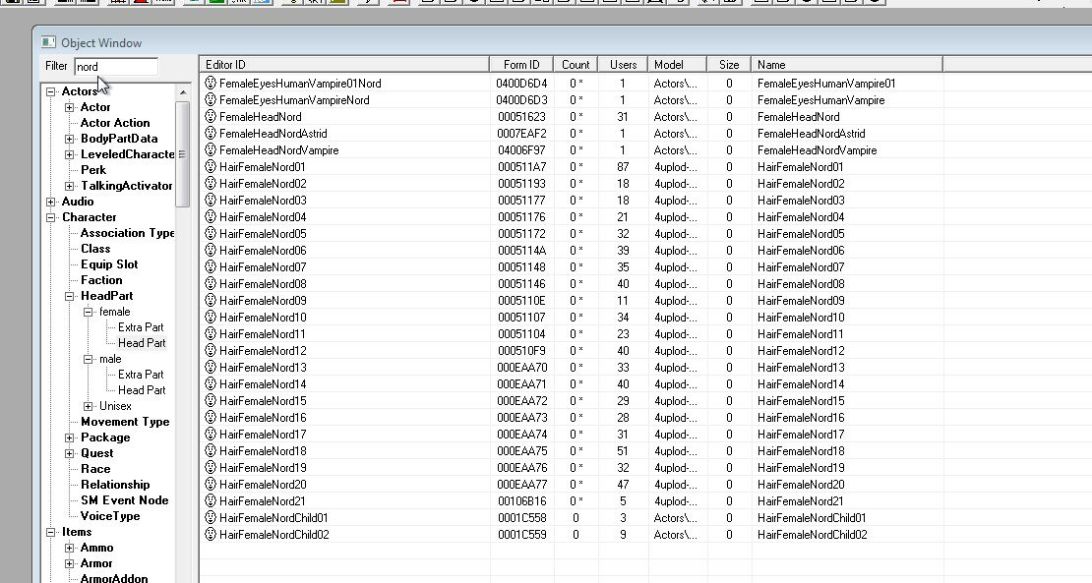
Task: Sort the list by the Count column
Action: coord(576,65)
